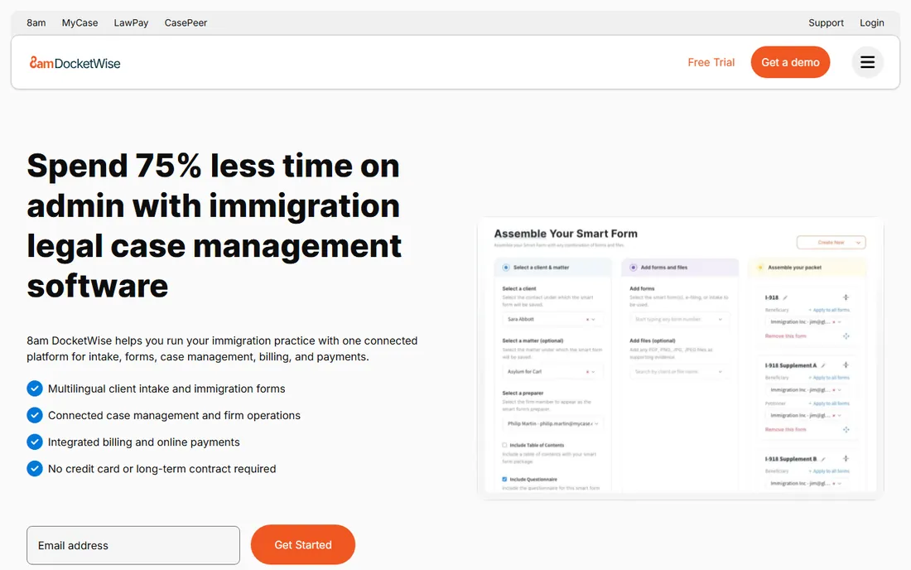This screenshot has width=911, height=570.
Task: Click the checkmark beside Connected case management
Action: (x=35, y=415)
